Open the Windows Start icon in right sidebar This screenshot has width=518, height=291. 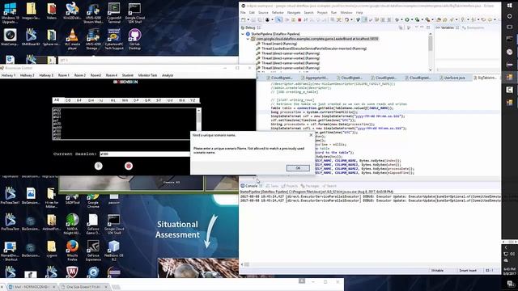click(x=509, y=6)
